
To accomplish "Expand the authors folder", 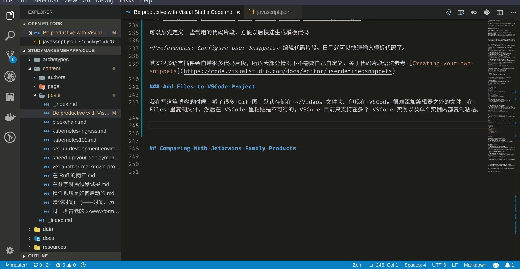I will (x=70, y=77).
